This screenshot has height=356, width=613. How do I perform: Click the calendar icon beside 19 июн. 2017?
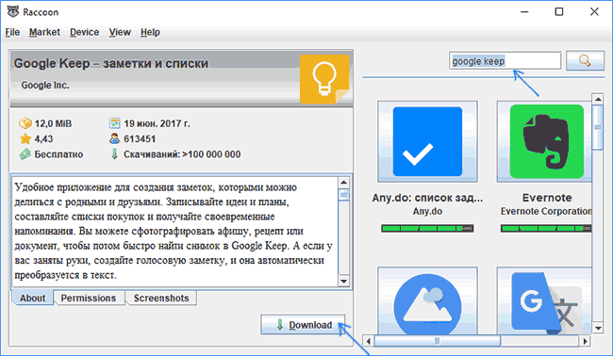114,123
